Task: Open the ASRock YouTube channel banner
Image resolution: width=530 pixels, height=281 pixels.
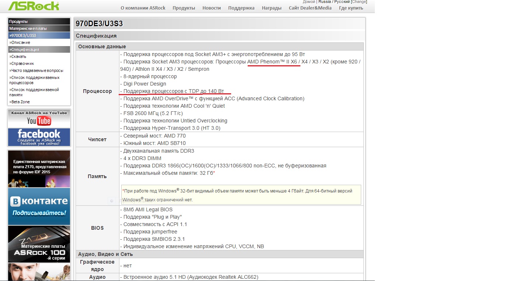Action: tap(39, 118)
